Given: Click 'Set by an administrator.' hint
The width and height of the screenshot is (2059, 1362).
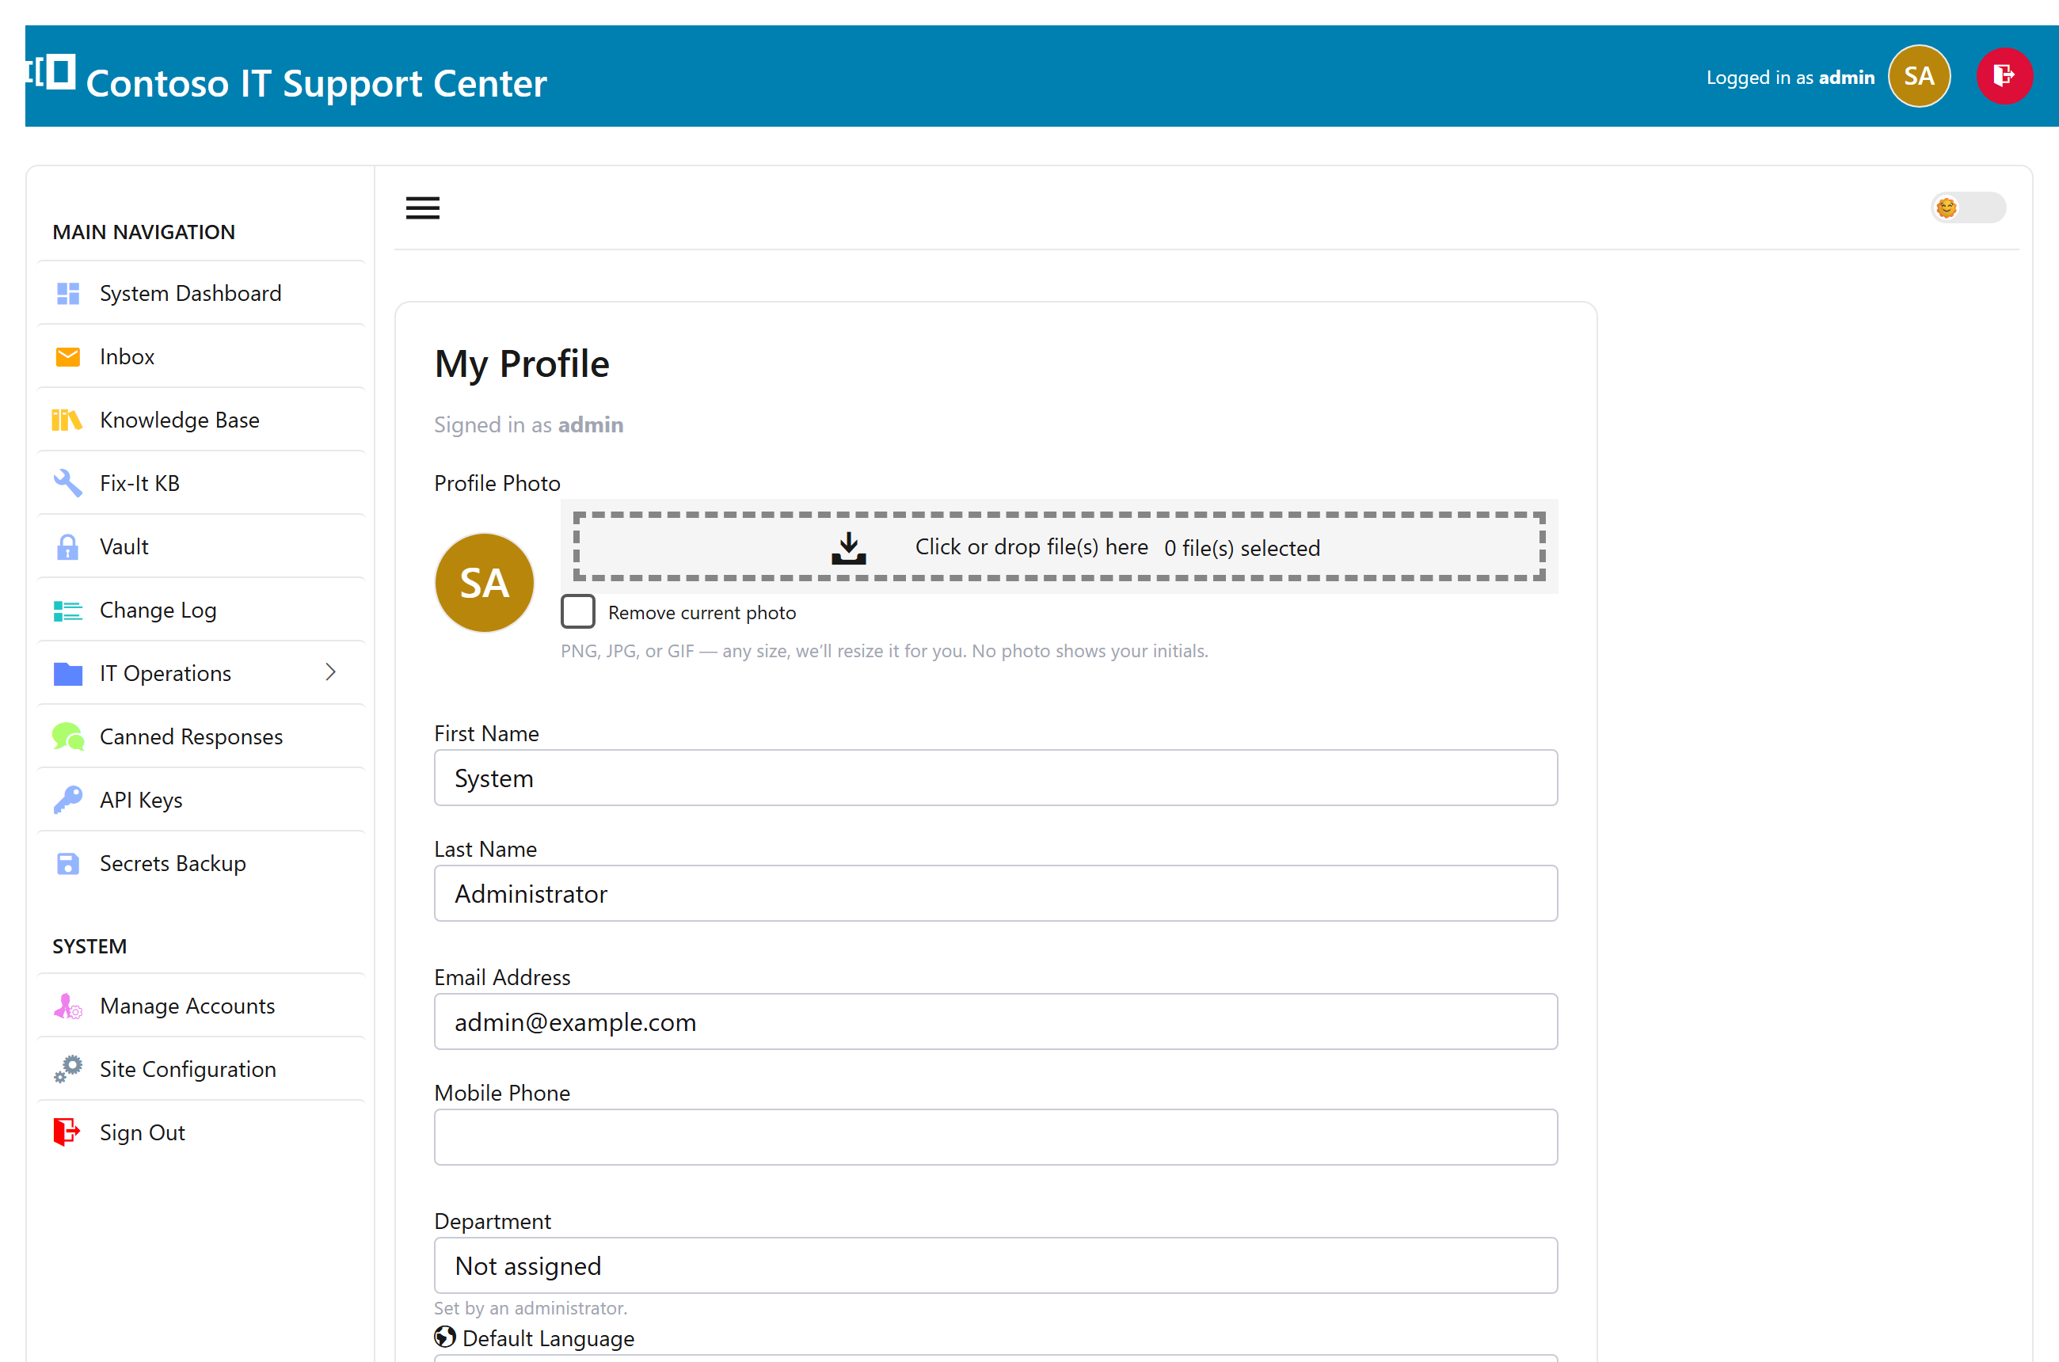Looking at the screenshot, I should [530, 1308].
